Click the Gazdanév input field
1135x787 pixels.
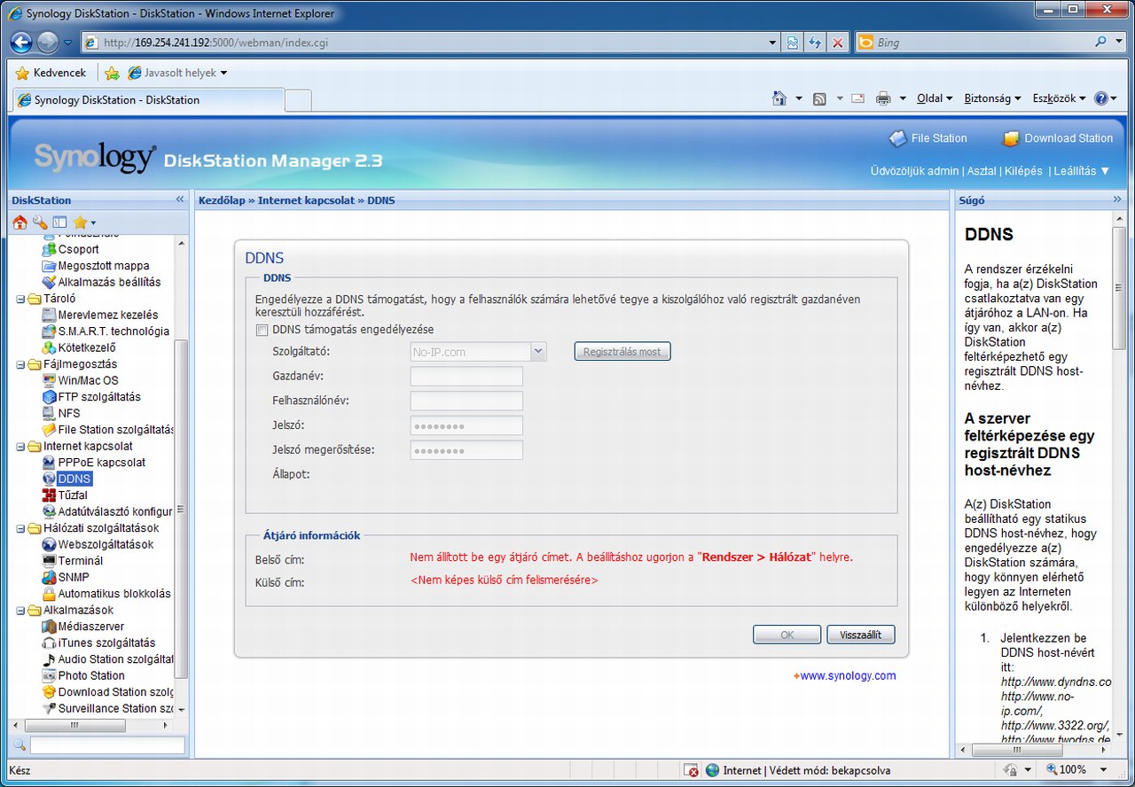466,377
